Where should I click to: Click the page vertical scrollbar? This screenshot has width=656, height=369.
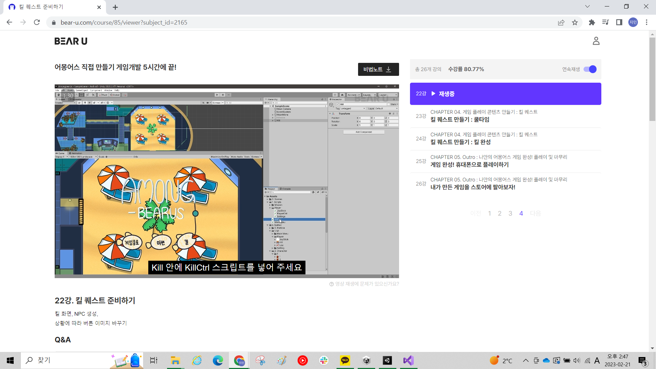pos(652,79)
